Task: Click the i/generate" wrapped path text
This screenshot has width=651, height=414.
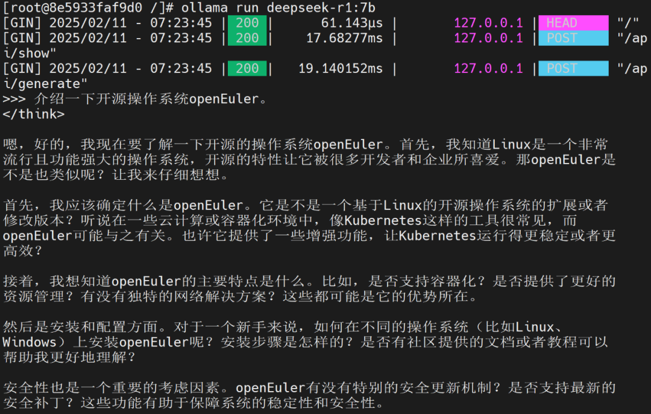Action: click(45, 83)
